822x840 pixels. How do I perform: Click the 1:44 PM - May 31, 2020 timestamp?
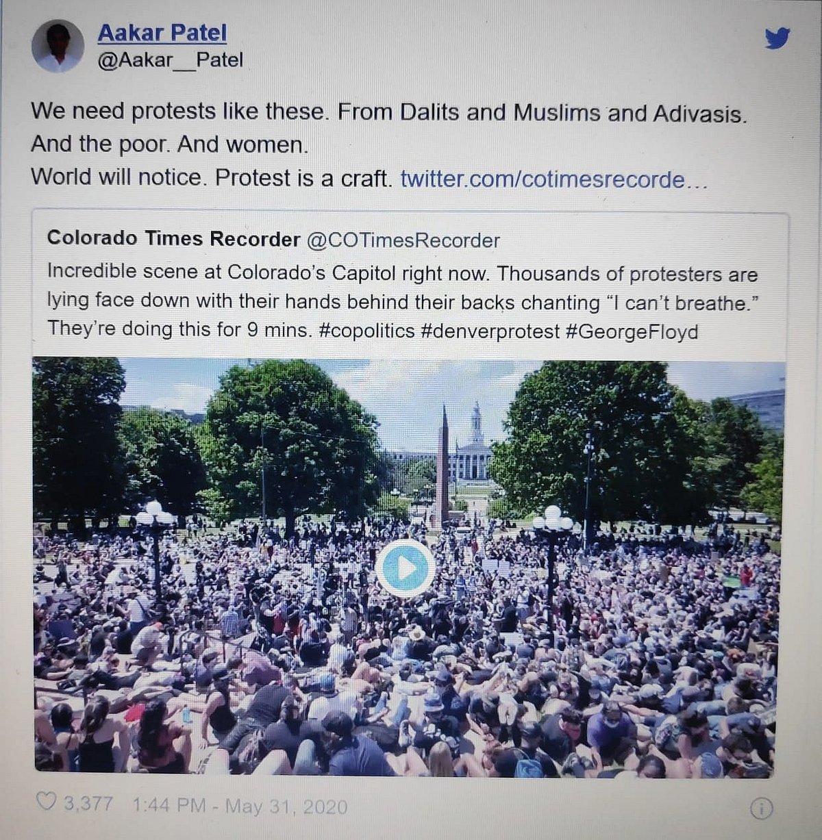[240, 806]
